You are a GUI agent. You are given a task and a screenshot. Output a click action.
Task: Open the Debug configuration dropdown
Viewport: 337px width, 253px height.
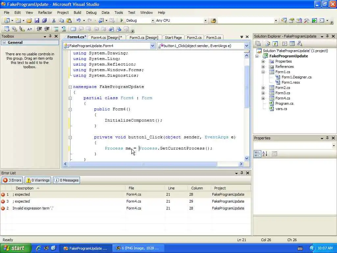[x=153, y=20]
